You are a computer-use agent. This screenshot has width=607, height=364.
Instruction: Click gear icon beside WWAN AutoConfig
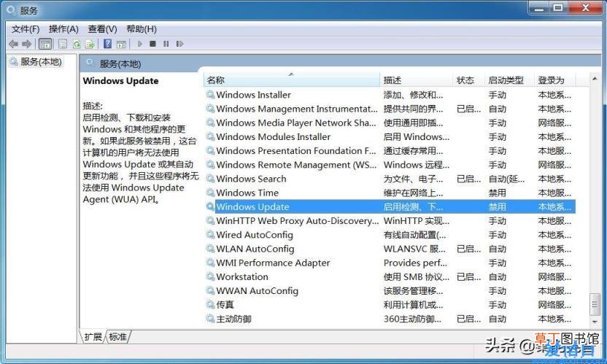(x=210, y=290)
